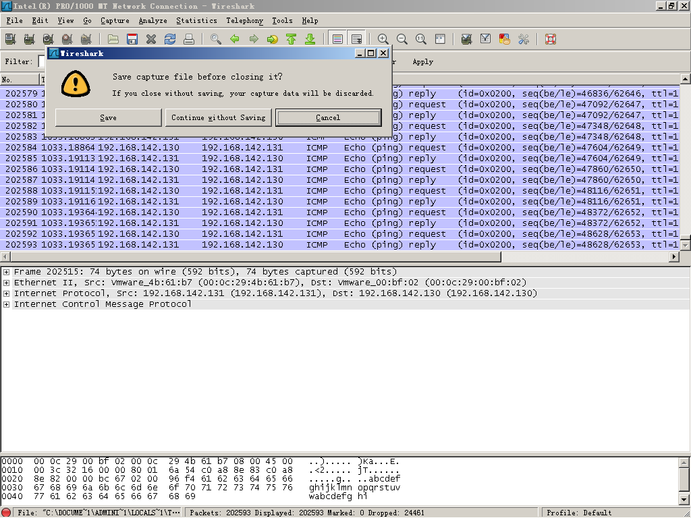Image resolution: width=691 pixels, height=518 pixels.
Task: Toggle packet list colorization
Action: click(x=337, y=39)
